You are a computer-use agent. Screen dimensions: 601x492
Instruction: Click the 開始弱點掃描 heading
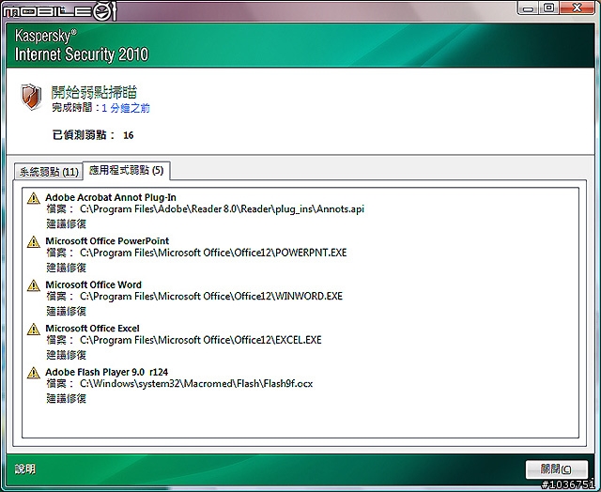[94, 92]
